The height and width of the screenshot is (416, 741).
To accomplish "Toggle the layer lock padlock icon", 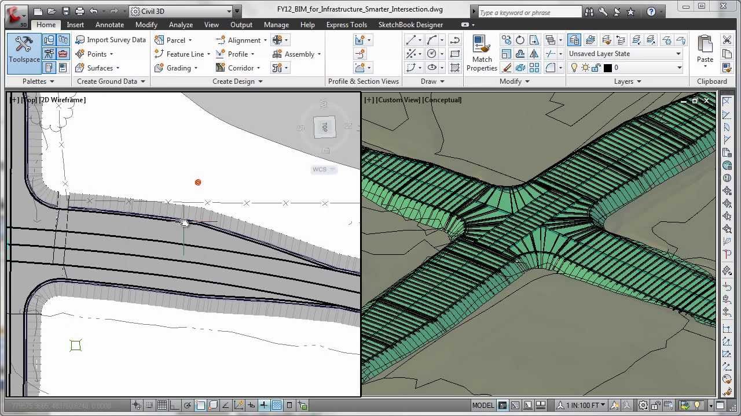I will pyautogui.click(x=596, y=68).
